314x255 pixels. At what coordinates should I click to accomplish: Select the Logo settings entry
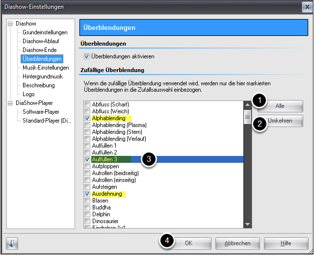(29, 94)
